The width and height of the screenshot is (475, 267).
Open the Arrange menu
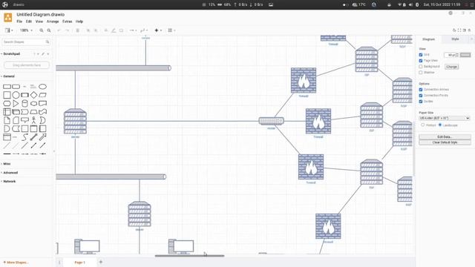tap(53, 22)
